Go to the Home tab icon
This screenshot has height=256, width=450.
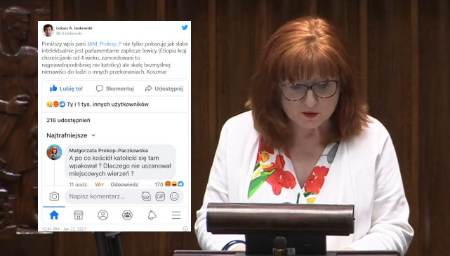(x=54, y=215)
